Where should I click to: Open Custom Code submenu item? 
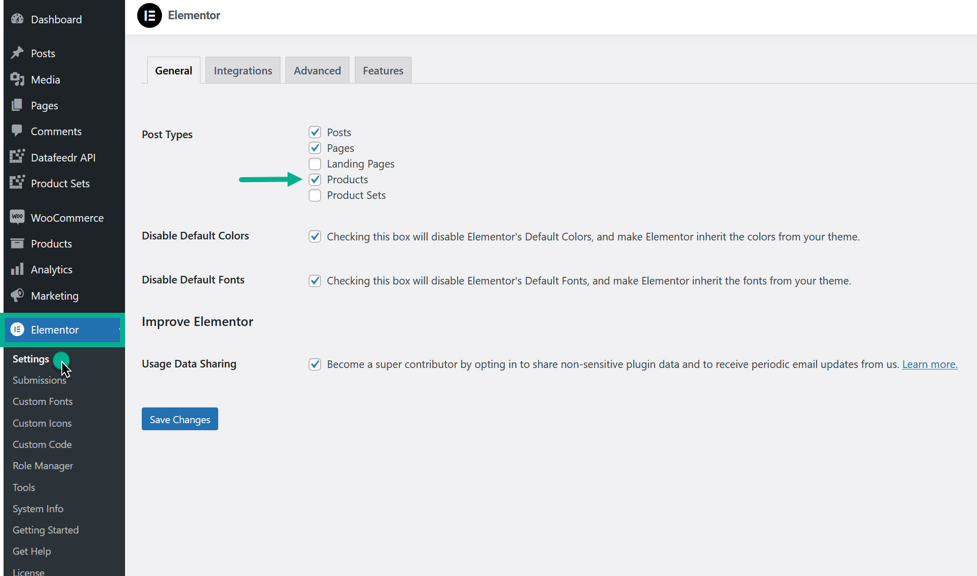pyautogui.click(x=42, y=444)
